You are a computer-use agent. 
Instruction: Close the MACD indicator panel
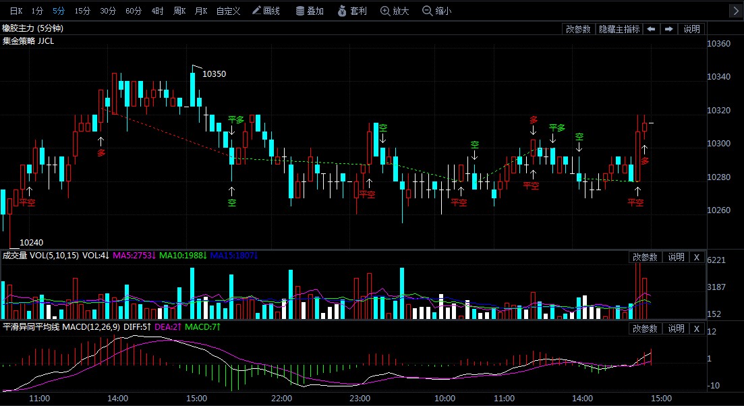[x=697, y=328]
